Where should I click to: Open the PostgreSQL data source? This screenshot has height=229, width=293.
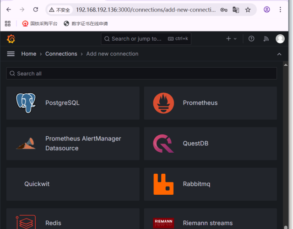[73, 103]
